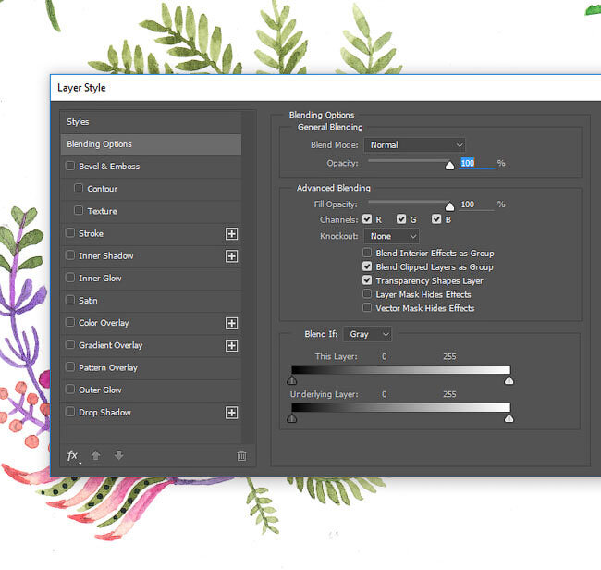
Task: Enable the Texture checkbox
Action: pos(79,210)
